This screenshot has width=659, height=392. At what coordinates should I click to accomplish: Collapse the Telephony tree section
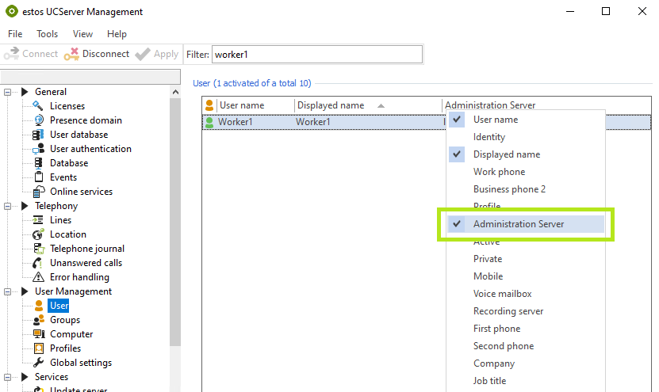click(x=8, y=206)
